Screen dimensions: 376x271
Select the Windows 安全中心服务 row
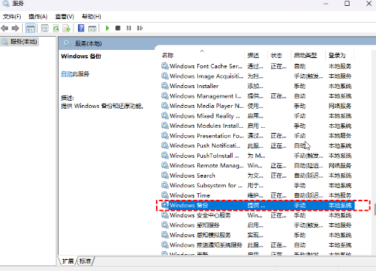coord(258,215)
